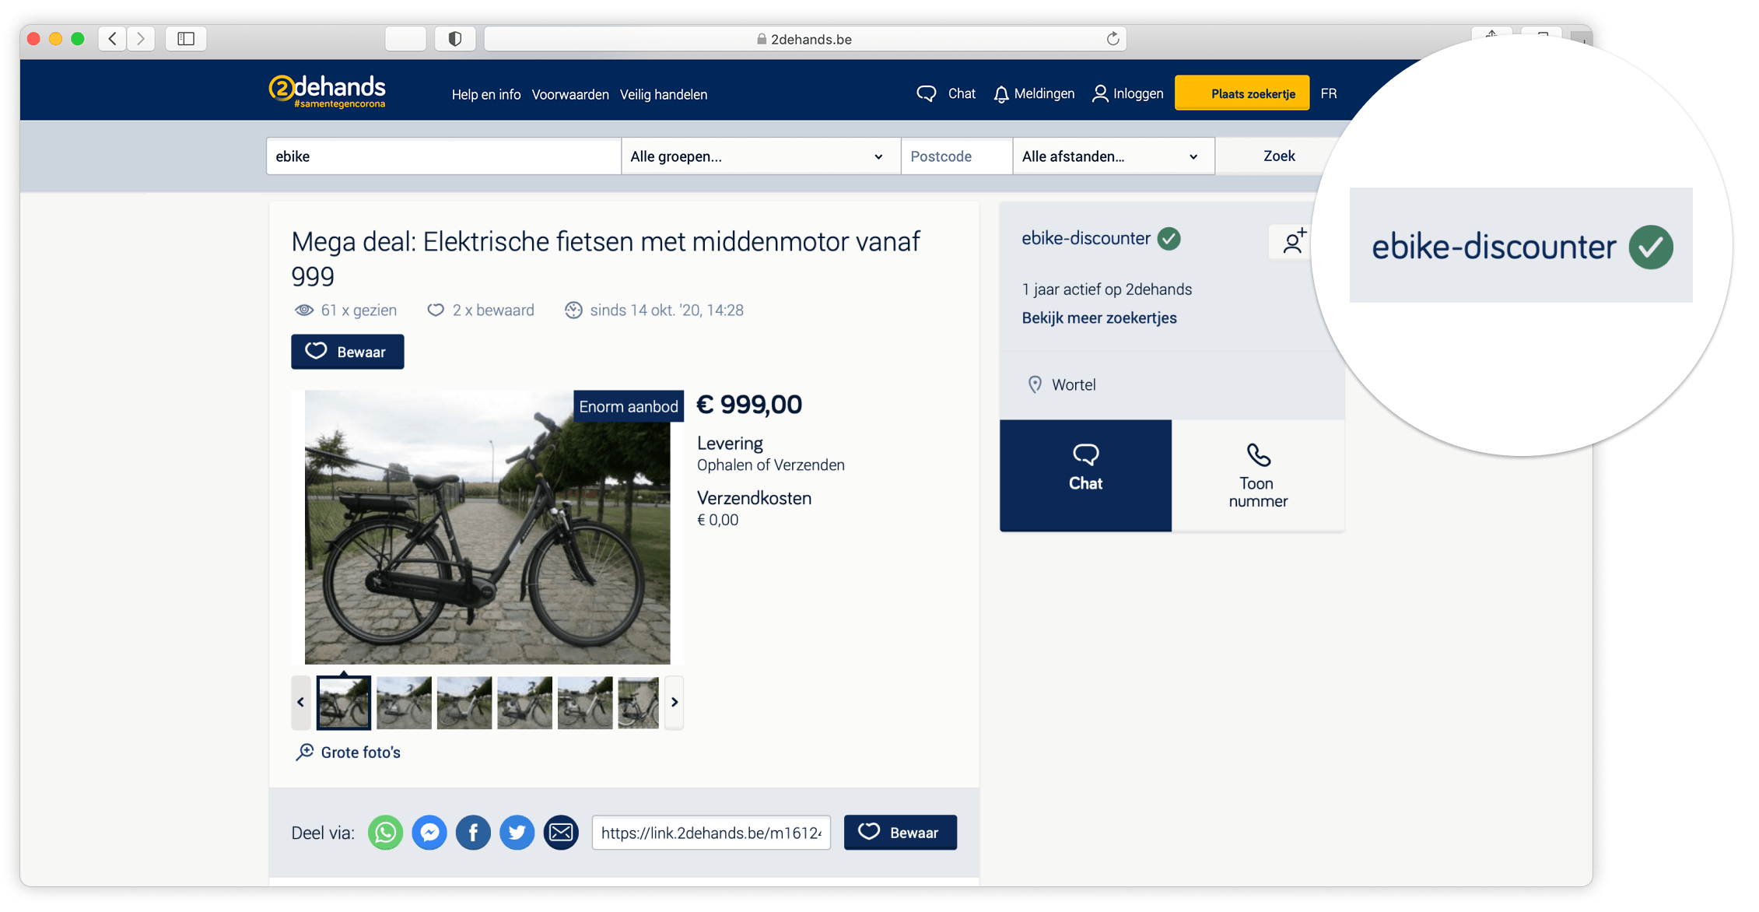Share via Twitter icon
The height and width of the screenshot is (912, 1759).
coord(517,833)
